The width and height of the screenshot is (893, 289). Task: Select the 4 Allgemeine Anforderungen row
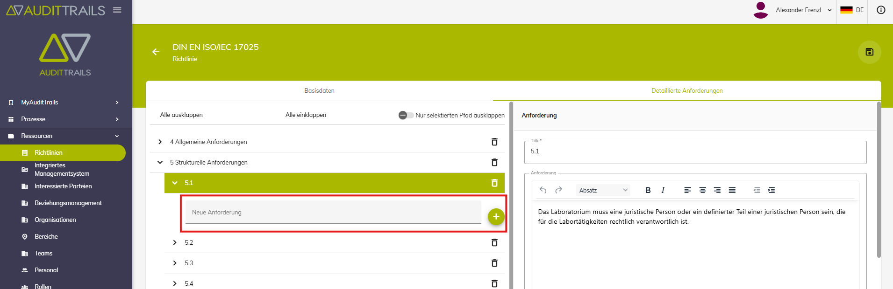(x=327, y=142)
